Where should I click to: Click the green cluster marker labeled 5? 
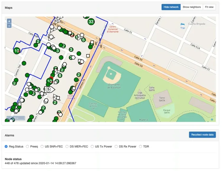click(83, 40)
